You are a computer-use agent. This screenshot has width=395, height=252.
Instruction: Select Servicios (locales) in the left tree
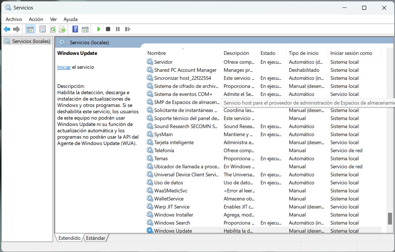(x=28, y=41)
